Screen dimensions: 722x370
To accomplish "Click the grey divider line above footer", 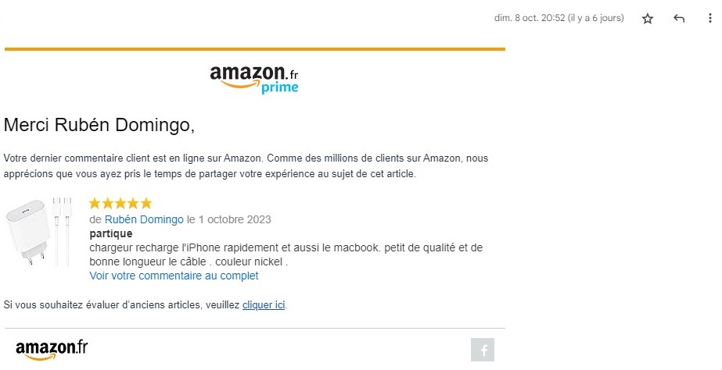I will [x=255, y=328].
